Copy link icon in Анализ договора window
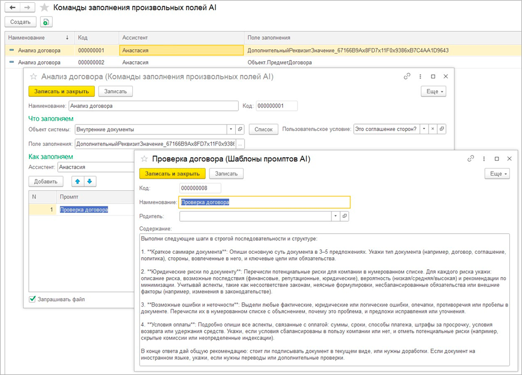522x375 pixels. 407,76
